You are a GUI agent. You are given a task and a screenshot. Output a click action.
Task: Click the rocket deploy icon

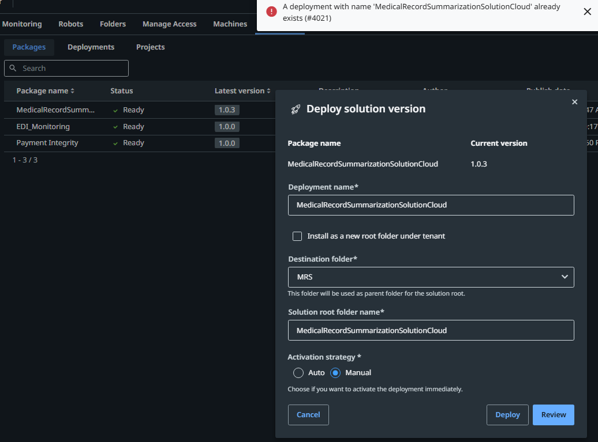296,109
